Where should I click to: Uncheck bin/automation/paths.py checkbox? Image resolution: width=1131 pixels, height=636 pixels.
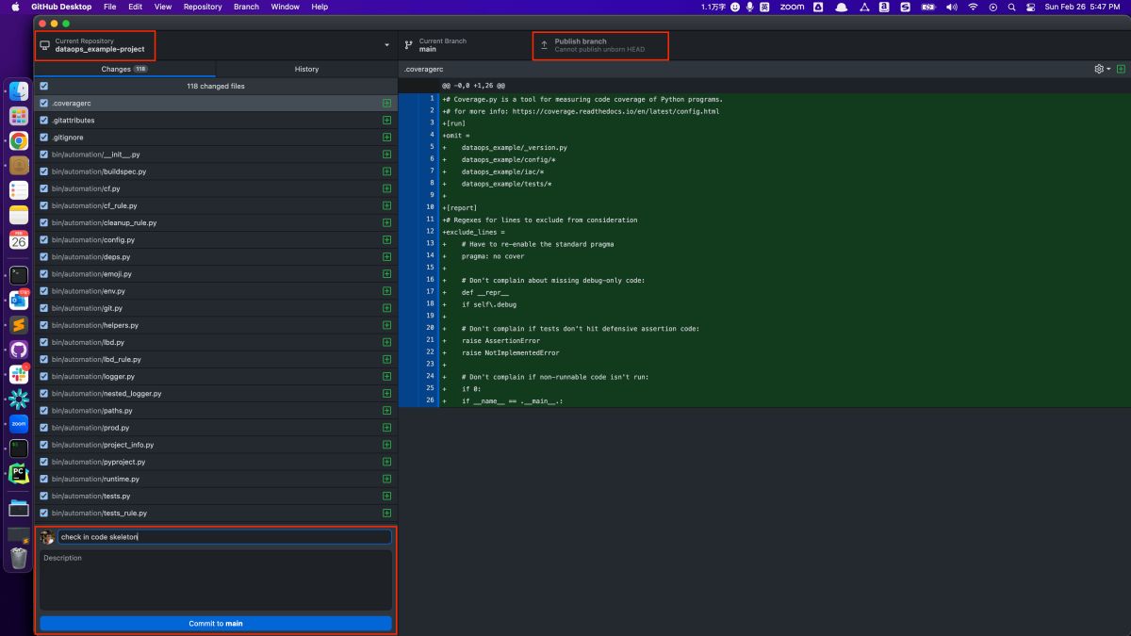(44, 411)
